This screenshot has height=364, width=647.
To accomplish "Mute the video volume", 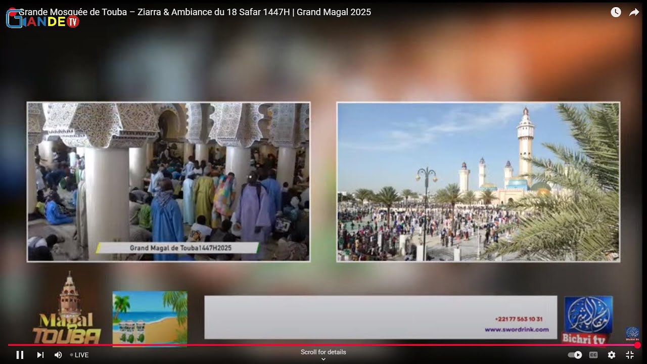I will (x=58, y=355).
